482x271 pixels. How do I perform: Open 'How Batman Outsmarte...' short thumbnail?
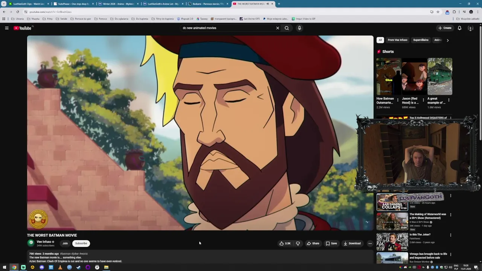tap(389, 76)
